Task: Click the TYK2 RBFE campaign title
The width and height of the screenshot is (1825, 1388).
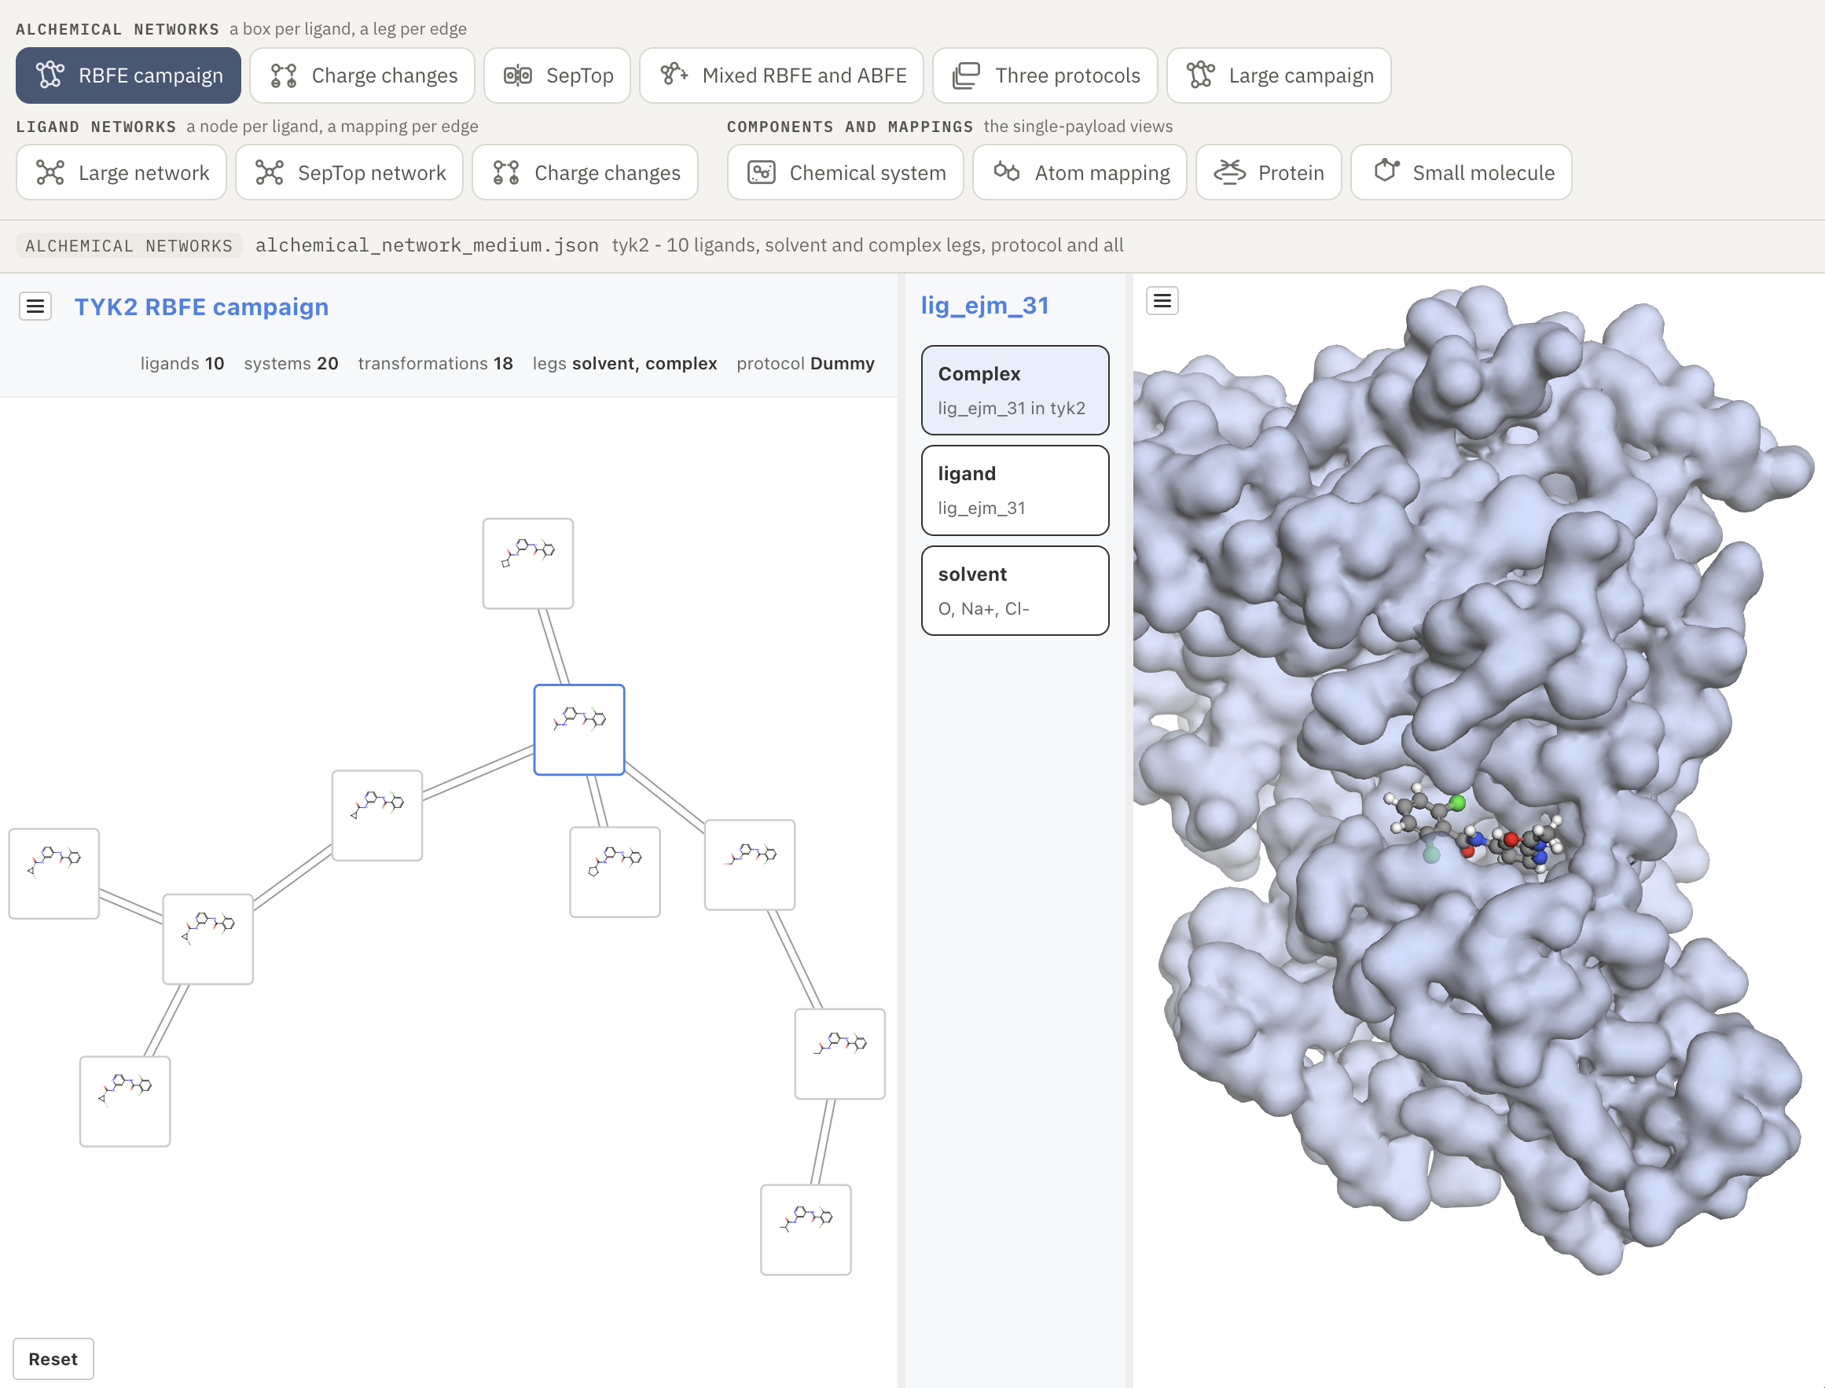Action: click(x=201, y=307)
